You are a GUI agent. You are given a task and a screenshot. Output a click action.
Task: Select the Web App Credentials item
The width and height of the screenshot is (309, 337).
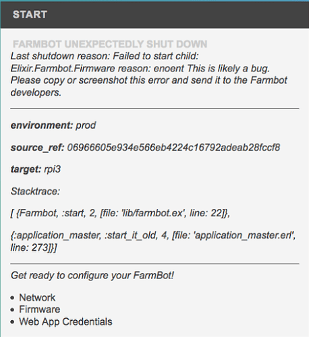(65, 321)
